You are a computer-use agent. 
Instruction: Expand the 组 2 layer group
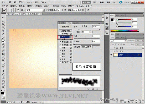tap(114, 48)
